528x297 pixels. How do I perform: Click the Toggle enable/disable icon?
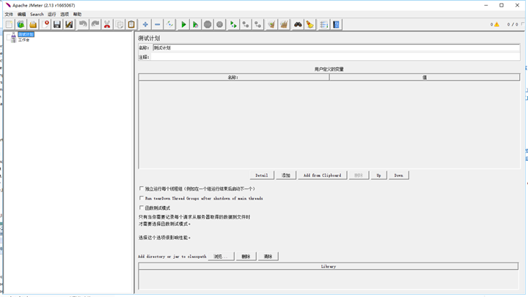tap(169, 25)
